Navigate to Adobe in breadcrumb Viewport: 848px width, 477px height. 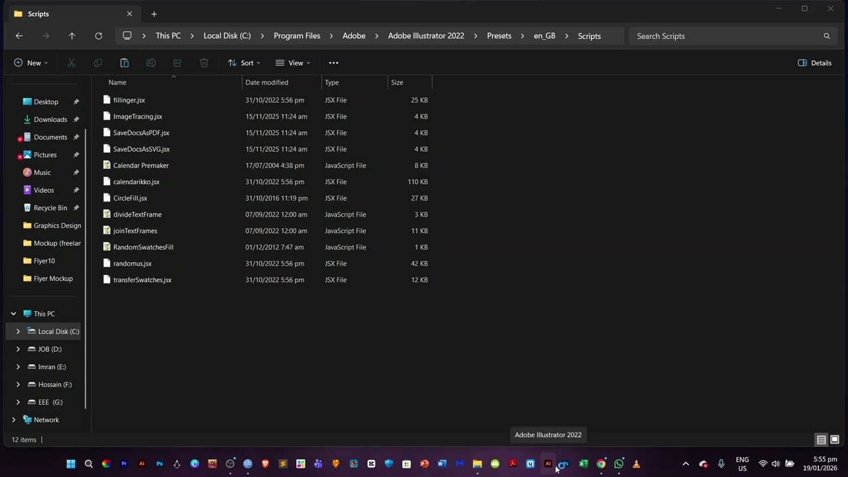pyautogui.click(x=354, y=36)
